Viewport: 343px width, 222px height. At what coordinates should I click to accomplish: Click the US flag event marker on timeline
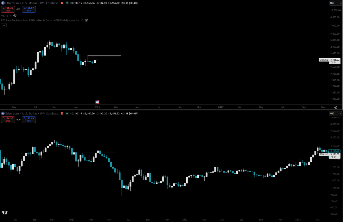(97, 102)
